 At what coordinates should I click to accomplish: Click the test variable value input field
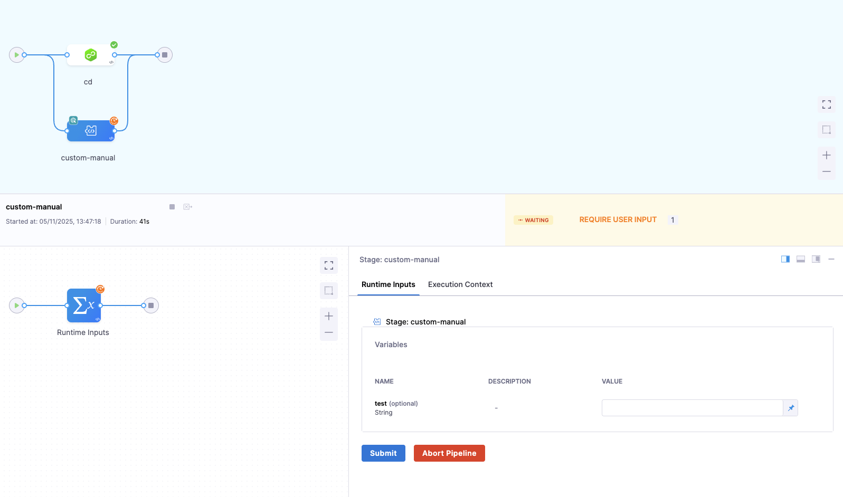coord(692,408)
